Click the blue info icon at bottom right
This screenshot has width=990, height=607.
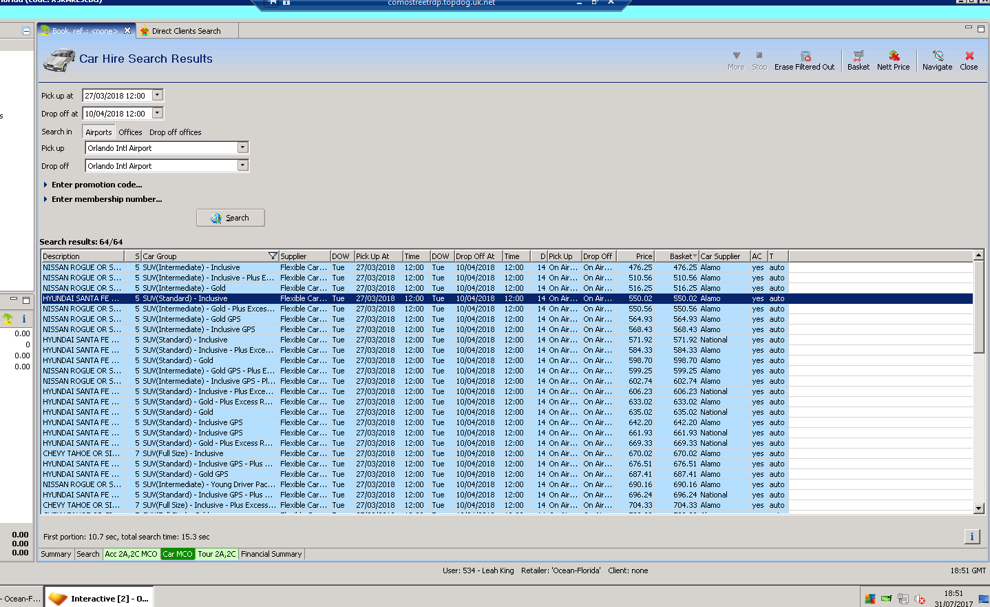971,537
